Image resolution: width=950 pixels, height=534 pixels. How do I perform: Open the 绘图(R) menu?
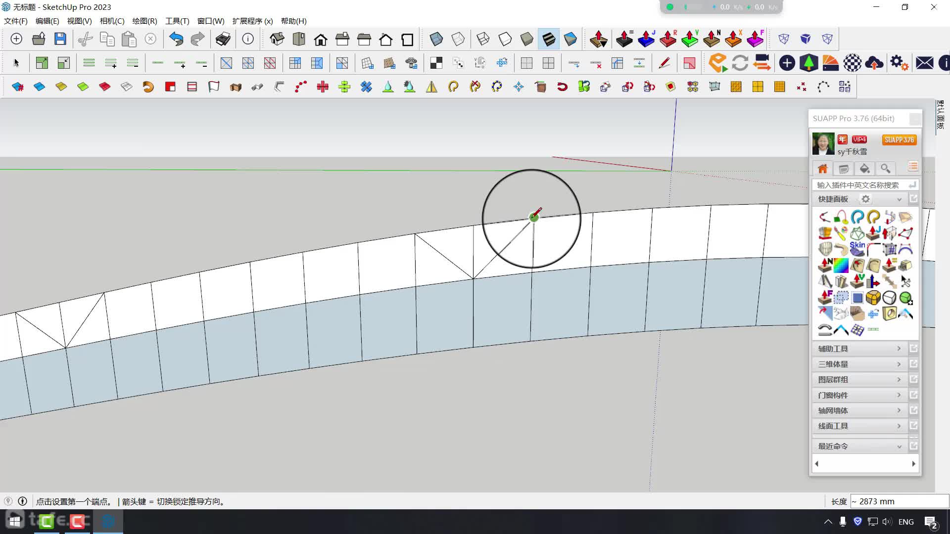coord(145,21)
